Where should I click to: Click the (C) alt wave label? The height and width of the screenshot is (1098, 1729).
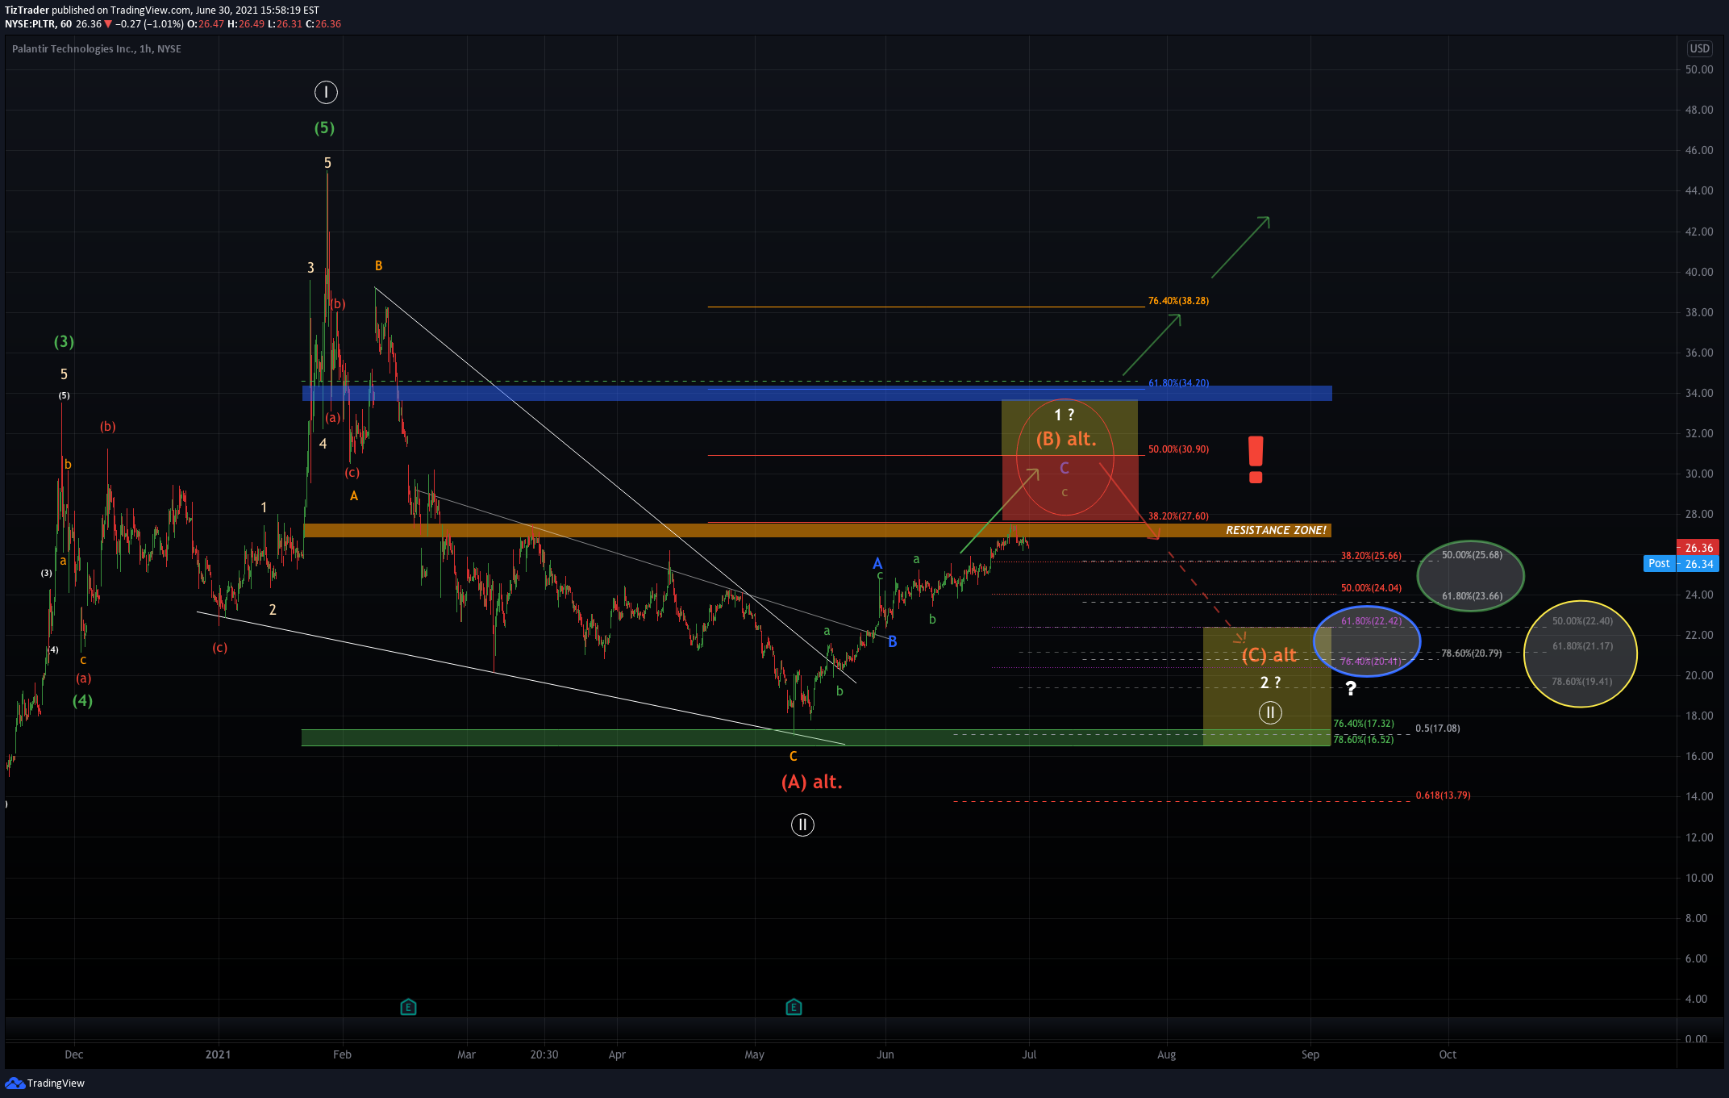pyautogui.click(x=1269, y=655)
